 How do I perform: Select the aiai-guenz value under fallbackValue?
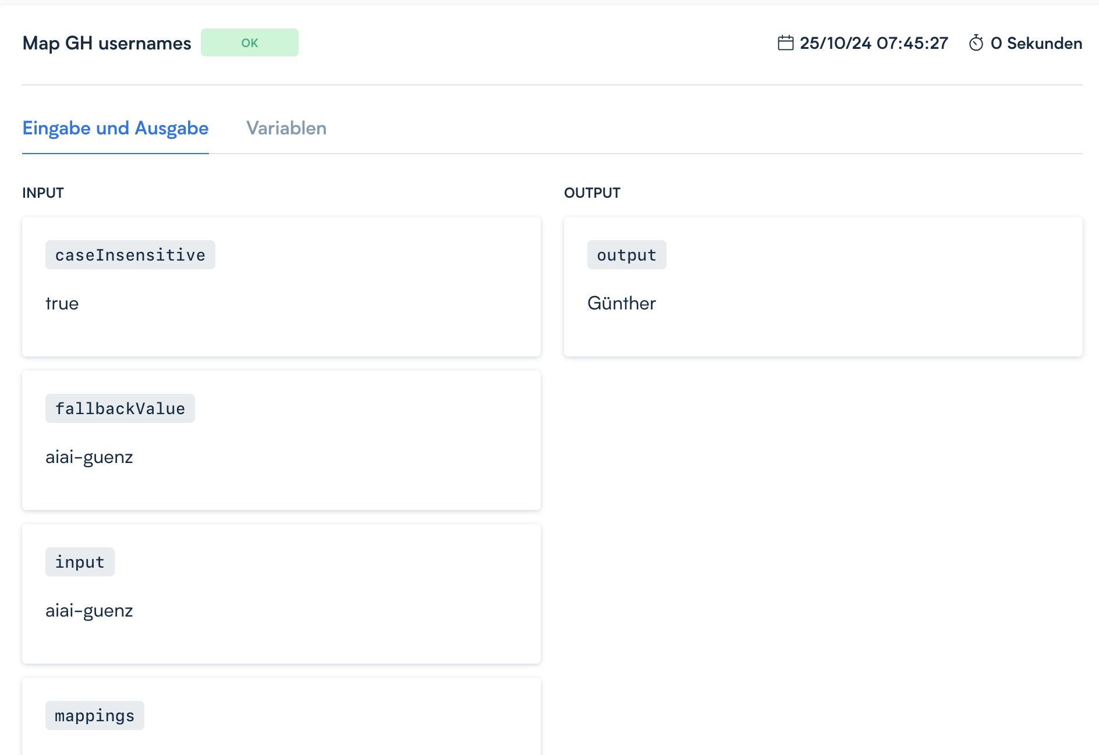tap(89, 457)
